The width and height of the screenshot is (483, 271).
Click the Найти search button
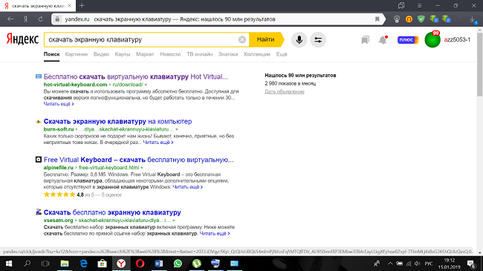coord(265,39)
